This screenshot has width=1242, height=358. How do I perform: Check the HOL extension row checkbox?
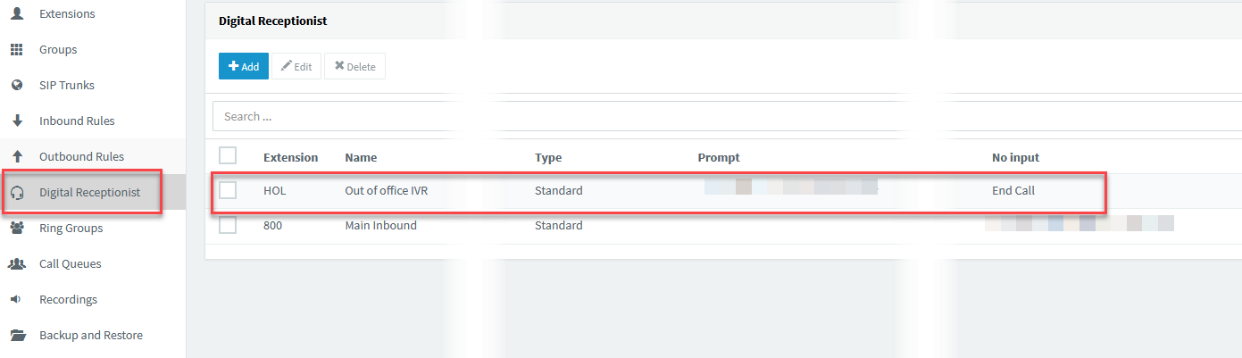228,190
